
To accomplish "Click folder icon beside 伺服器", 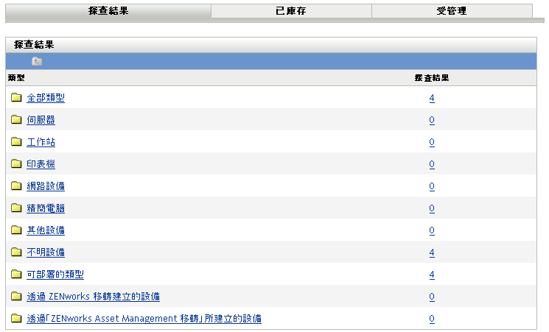I will [x=16, y=119].
